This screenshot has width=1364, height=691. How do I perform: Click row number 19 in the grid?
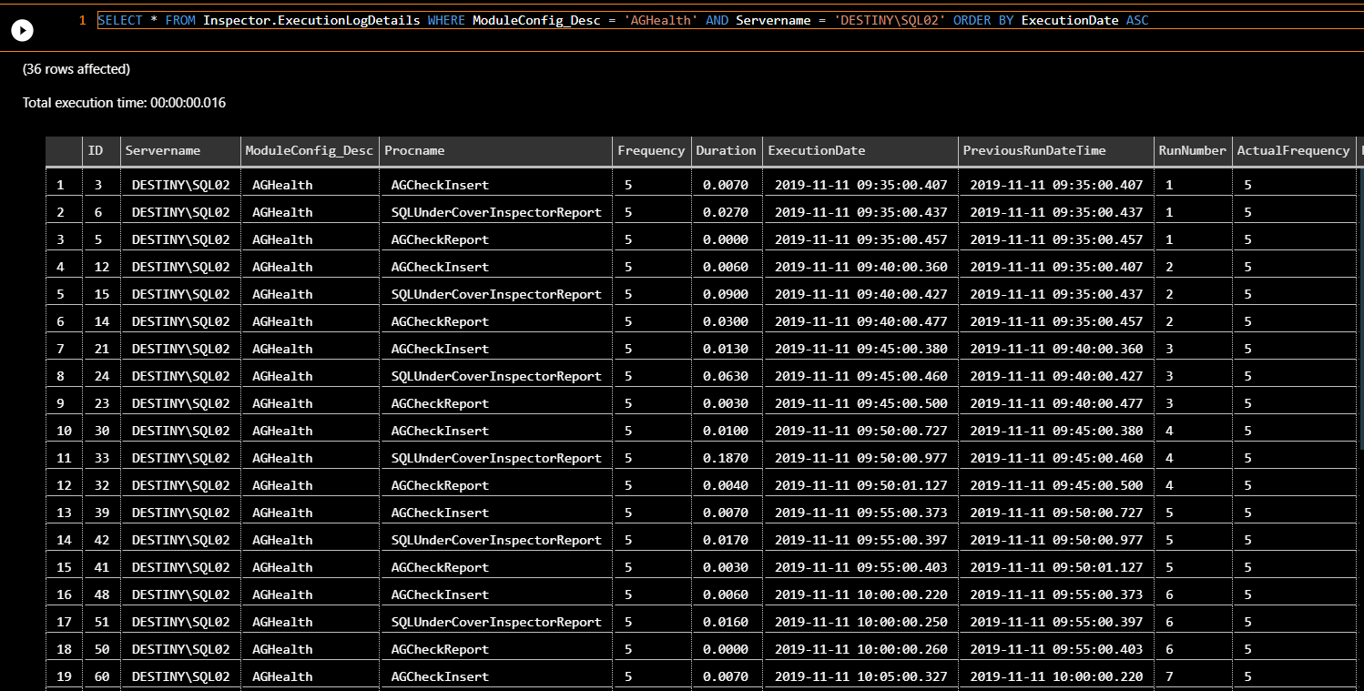[x=64, y=677]
